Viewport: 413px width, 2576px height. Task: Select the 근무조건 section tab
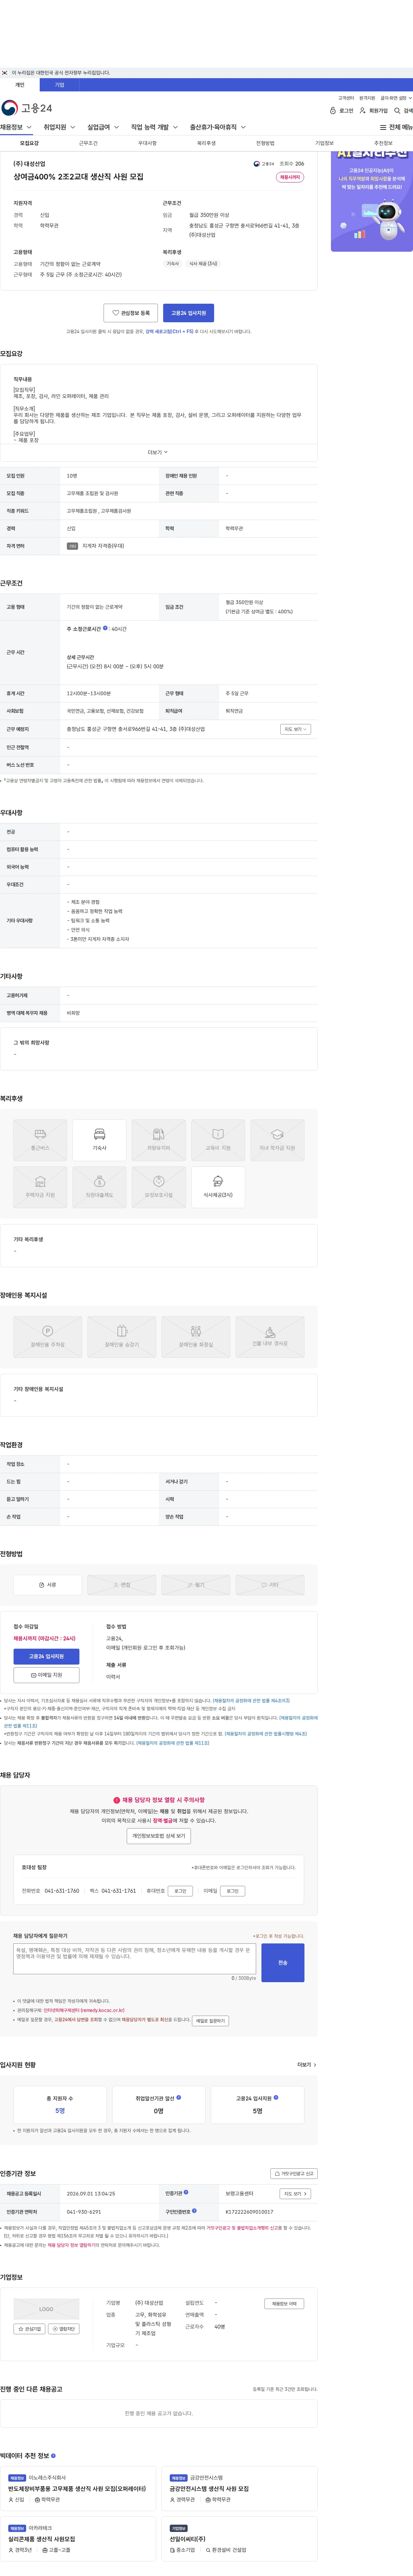click(88, 143)
